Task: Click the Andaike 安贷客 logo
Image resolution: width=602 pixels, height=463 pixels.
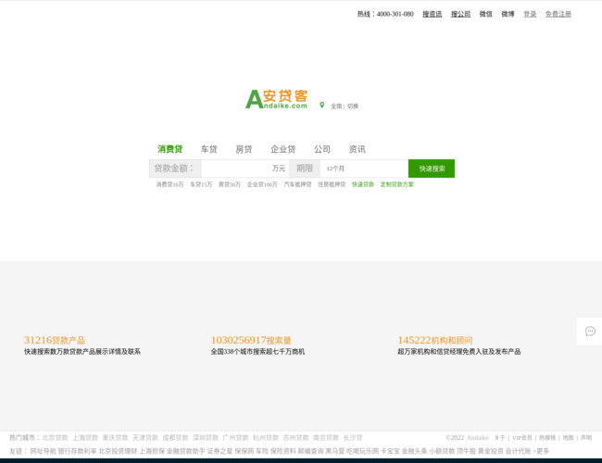Action: [x=276, y=99]
